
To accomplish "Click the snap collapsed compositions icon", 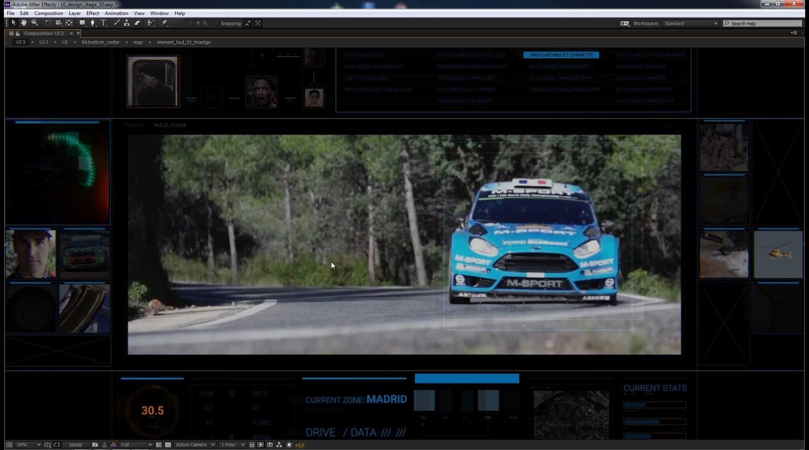I will tap(258, 23).
